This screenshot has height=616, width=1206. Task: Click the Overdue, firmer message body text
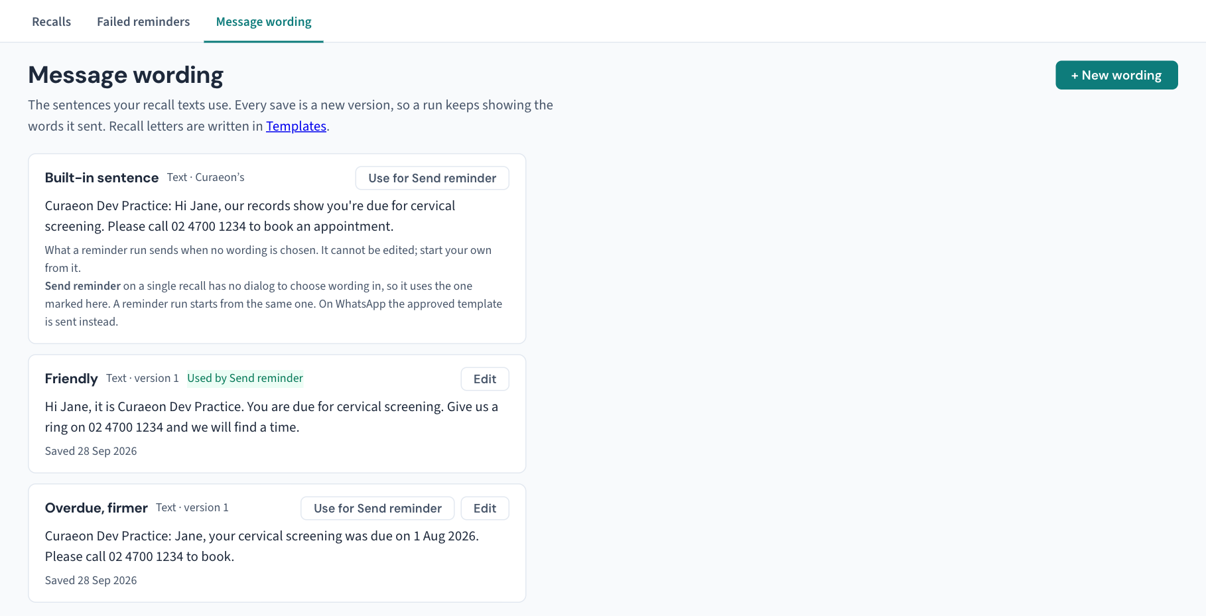[262, 546]
